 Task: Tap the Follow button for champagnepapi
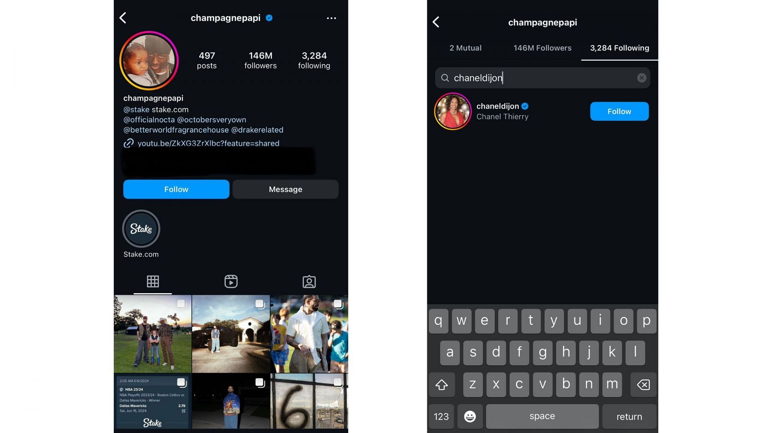tap(176, 189)
